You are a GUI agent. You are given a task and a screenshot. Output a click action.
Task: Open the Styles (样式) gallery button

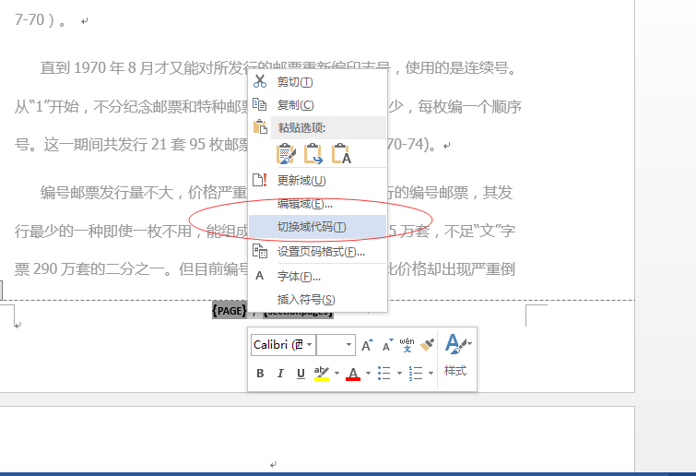[456, 357]
